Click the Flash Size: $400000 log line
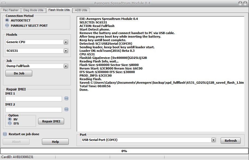249x160 pixels. 109,65
